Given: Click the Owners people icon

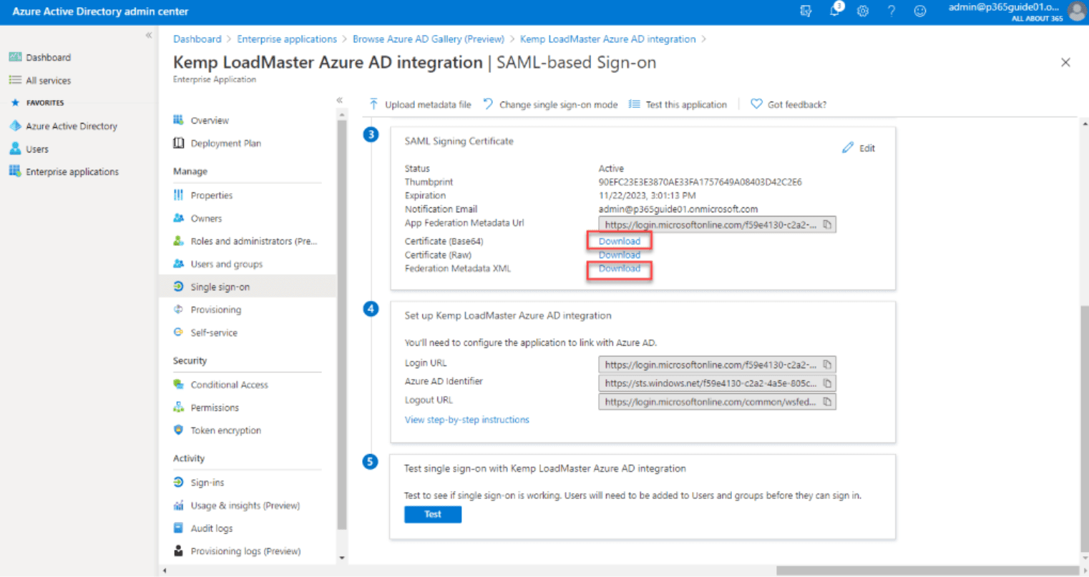Looking at the screenshot, I should click(178, 218).
